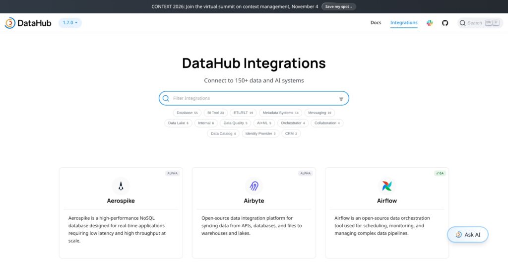Toggle the Messaging filter chip
Screen dimensions: 508x262
[x=319, y=113]
